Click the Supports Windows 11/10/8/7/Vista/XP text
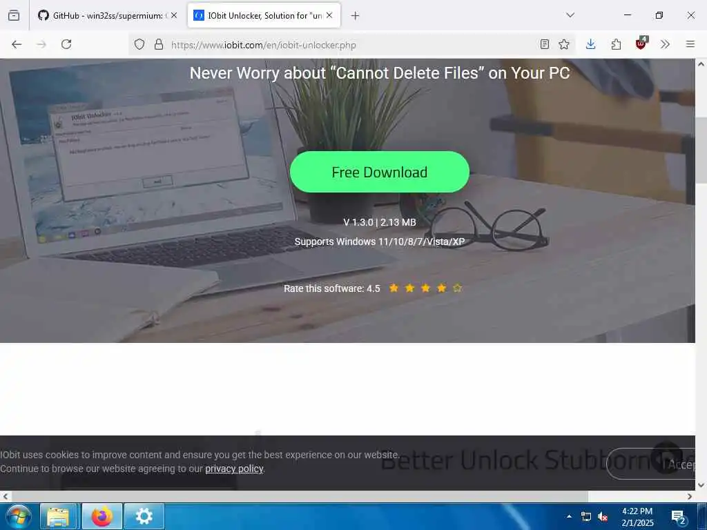 [x=380, y=242]
